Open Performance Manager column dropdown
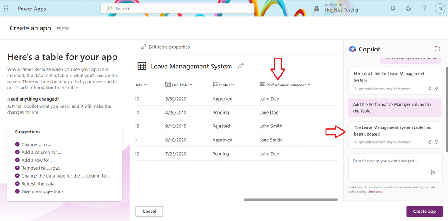 [x=309, y=85]
